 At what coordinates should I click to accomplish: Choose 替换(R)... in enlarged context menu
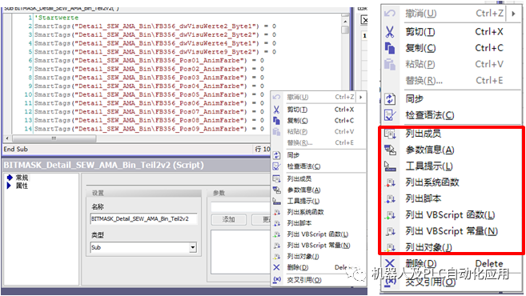424,81
